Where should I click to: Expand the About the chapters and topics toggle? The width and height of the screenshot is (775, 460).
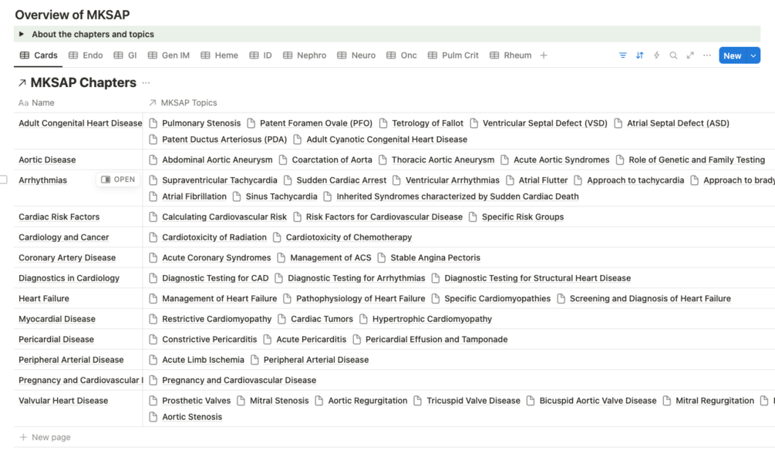tap(22, 34)
